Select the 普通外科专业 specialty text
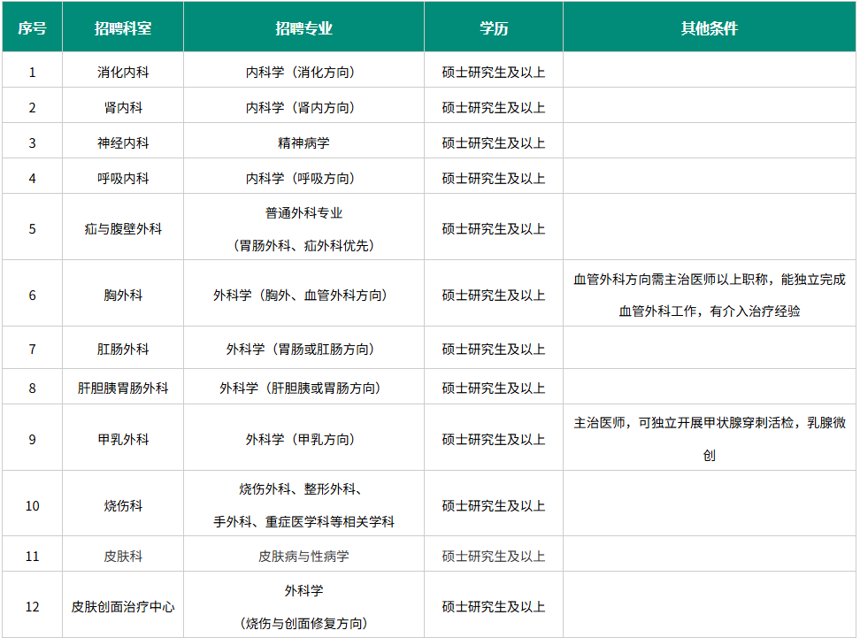The image size is (860, 638). point(303,213)
